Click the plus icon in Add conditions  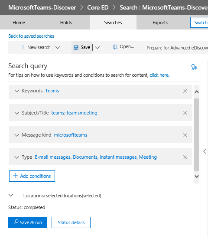15,176
